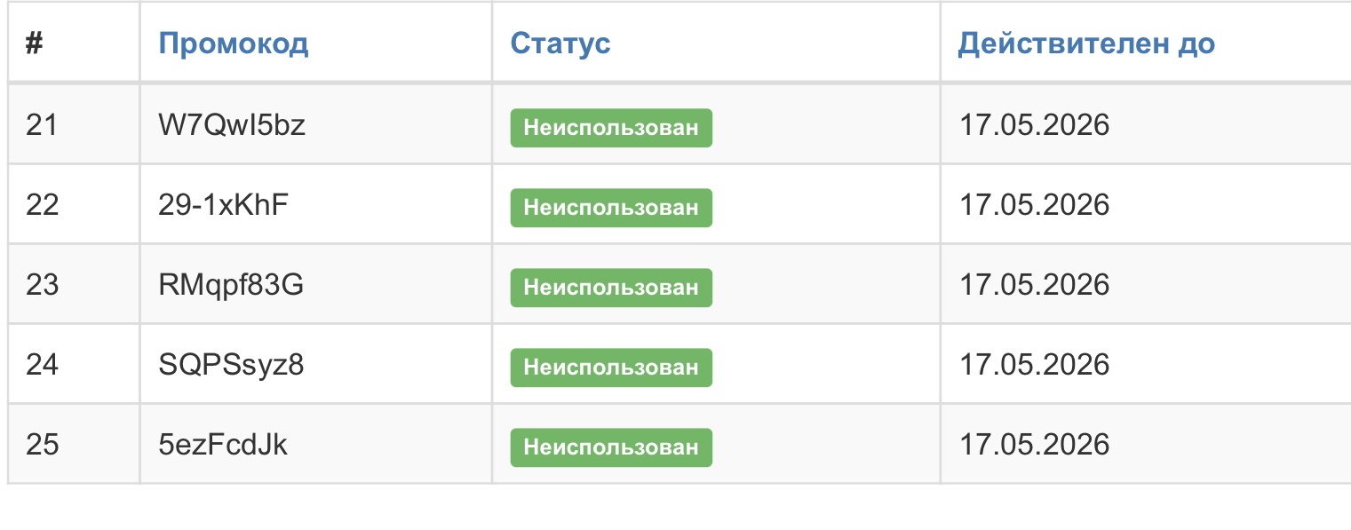
Task: Click Неиспользован badge in row 22
Action: (611, 208)
